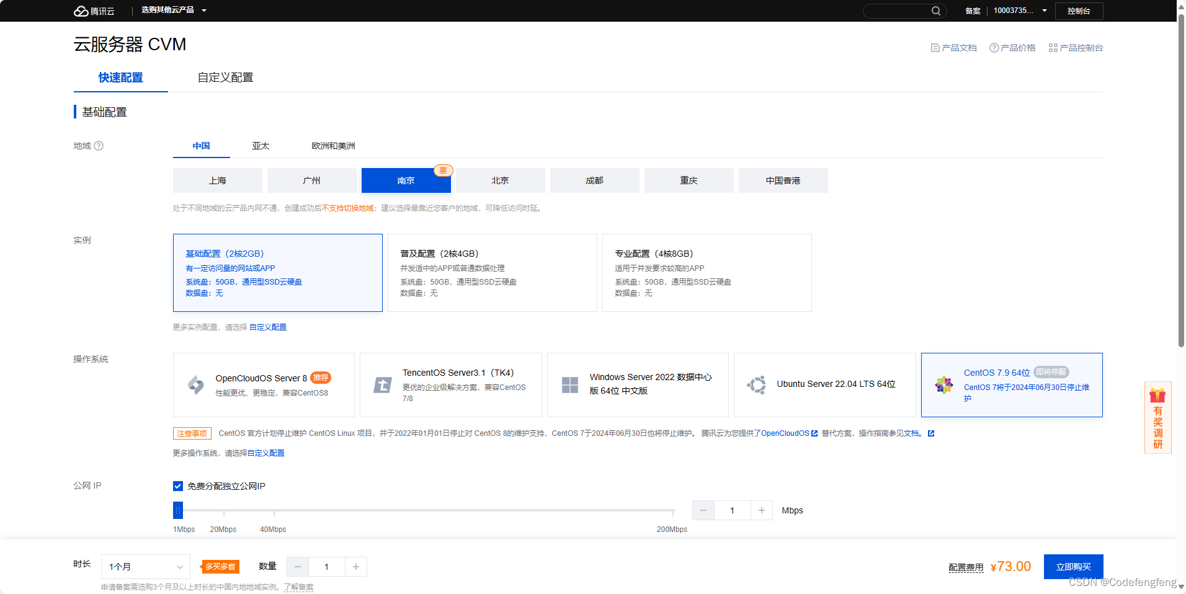Select 上海 region button

coord(218,180)
